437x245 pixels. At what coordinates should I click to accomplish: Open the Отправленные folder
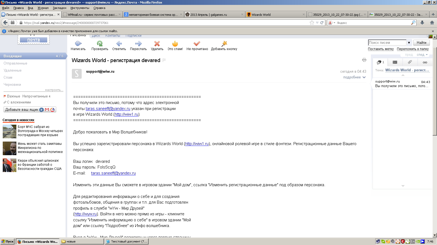point(16,63)
